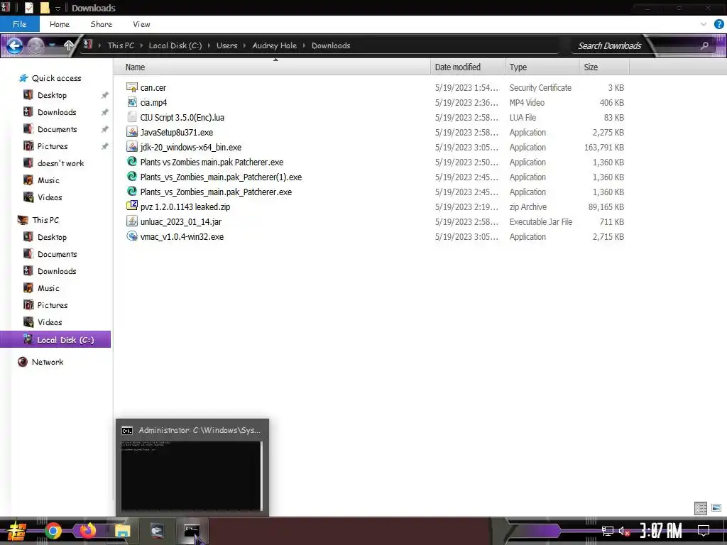Switch to the Share ribbon tab

[101, 24]
